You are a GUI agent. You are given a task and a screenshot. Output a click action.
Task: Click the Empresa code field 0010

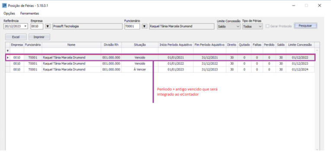[37, 26]
